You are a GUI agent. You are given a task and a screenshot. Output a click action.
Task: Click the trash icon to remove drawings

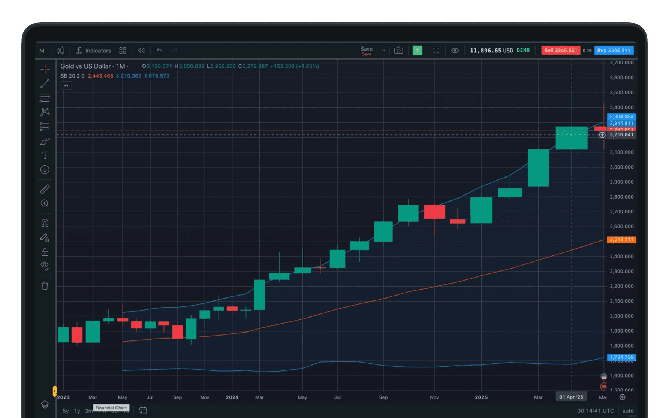tap(45, 286)
